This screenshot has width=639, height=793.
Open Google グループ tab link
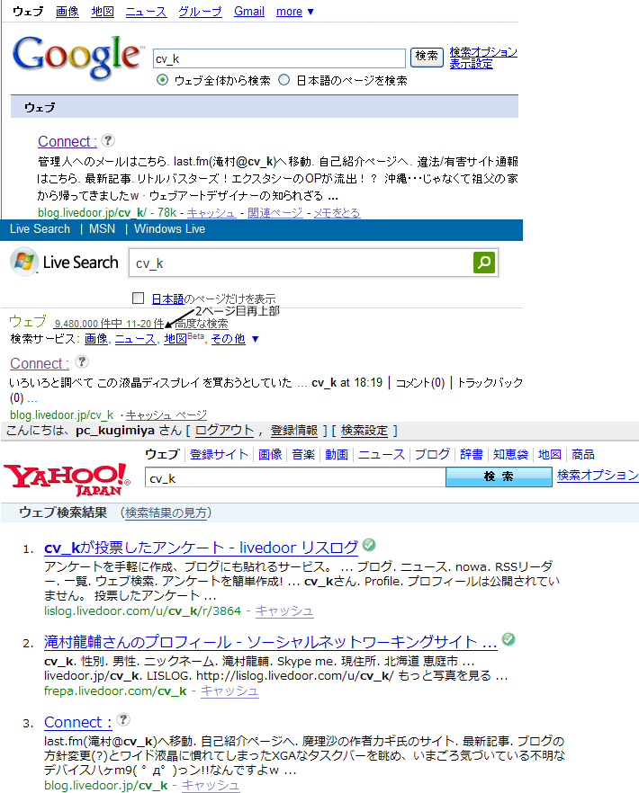click(x=200, y=11)
